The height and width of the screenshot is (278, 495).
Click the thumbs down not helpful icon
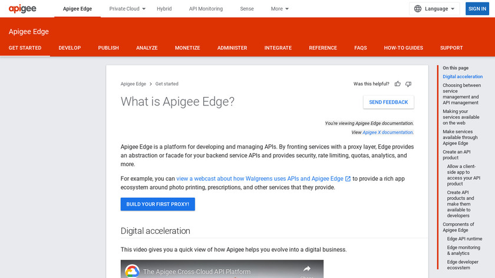408,84
